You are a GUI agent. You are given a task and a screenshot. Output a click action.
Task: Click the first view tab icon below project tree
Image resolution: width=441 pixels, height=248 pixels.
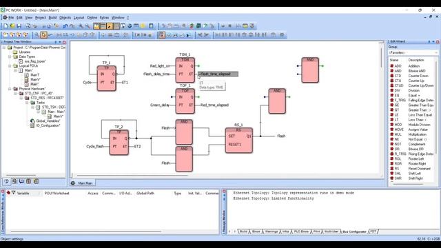[x=6, y=181]
